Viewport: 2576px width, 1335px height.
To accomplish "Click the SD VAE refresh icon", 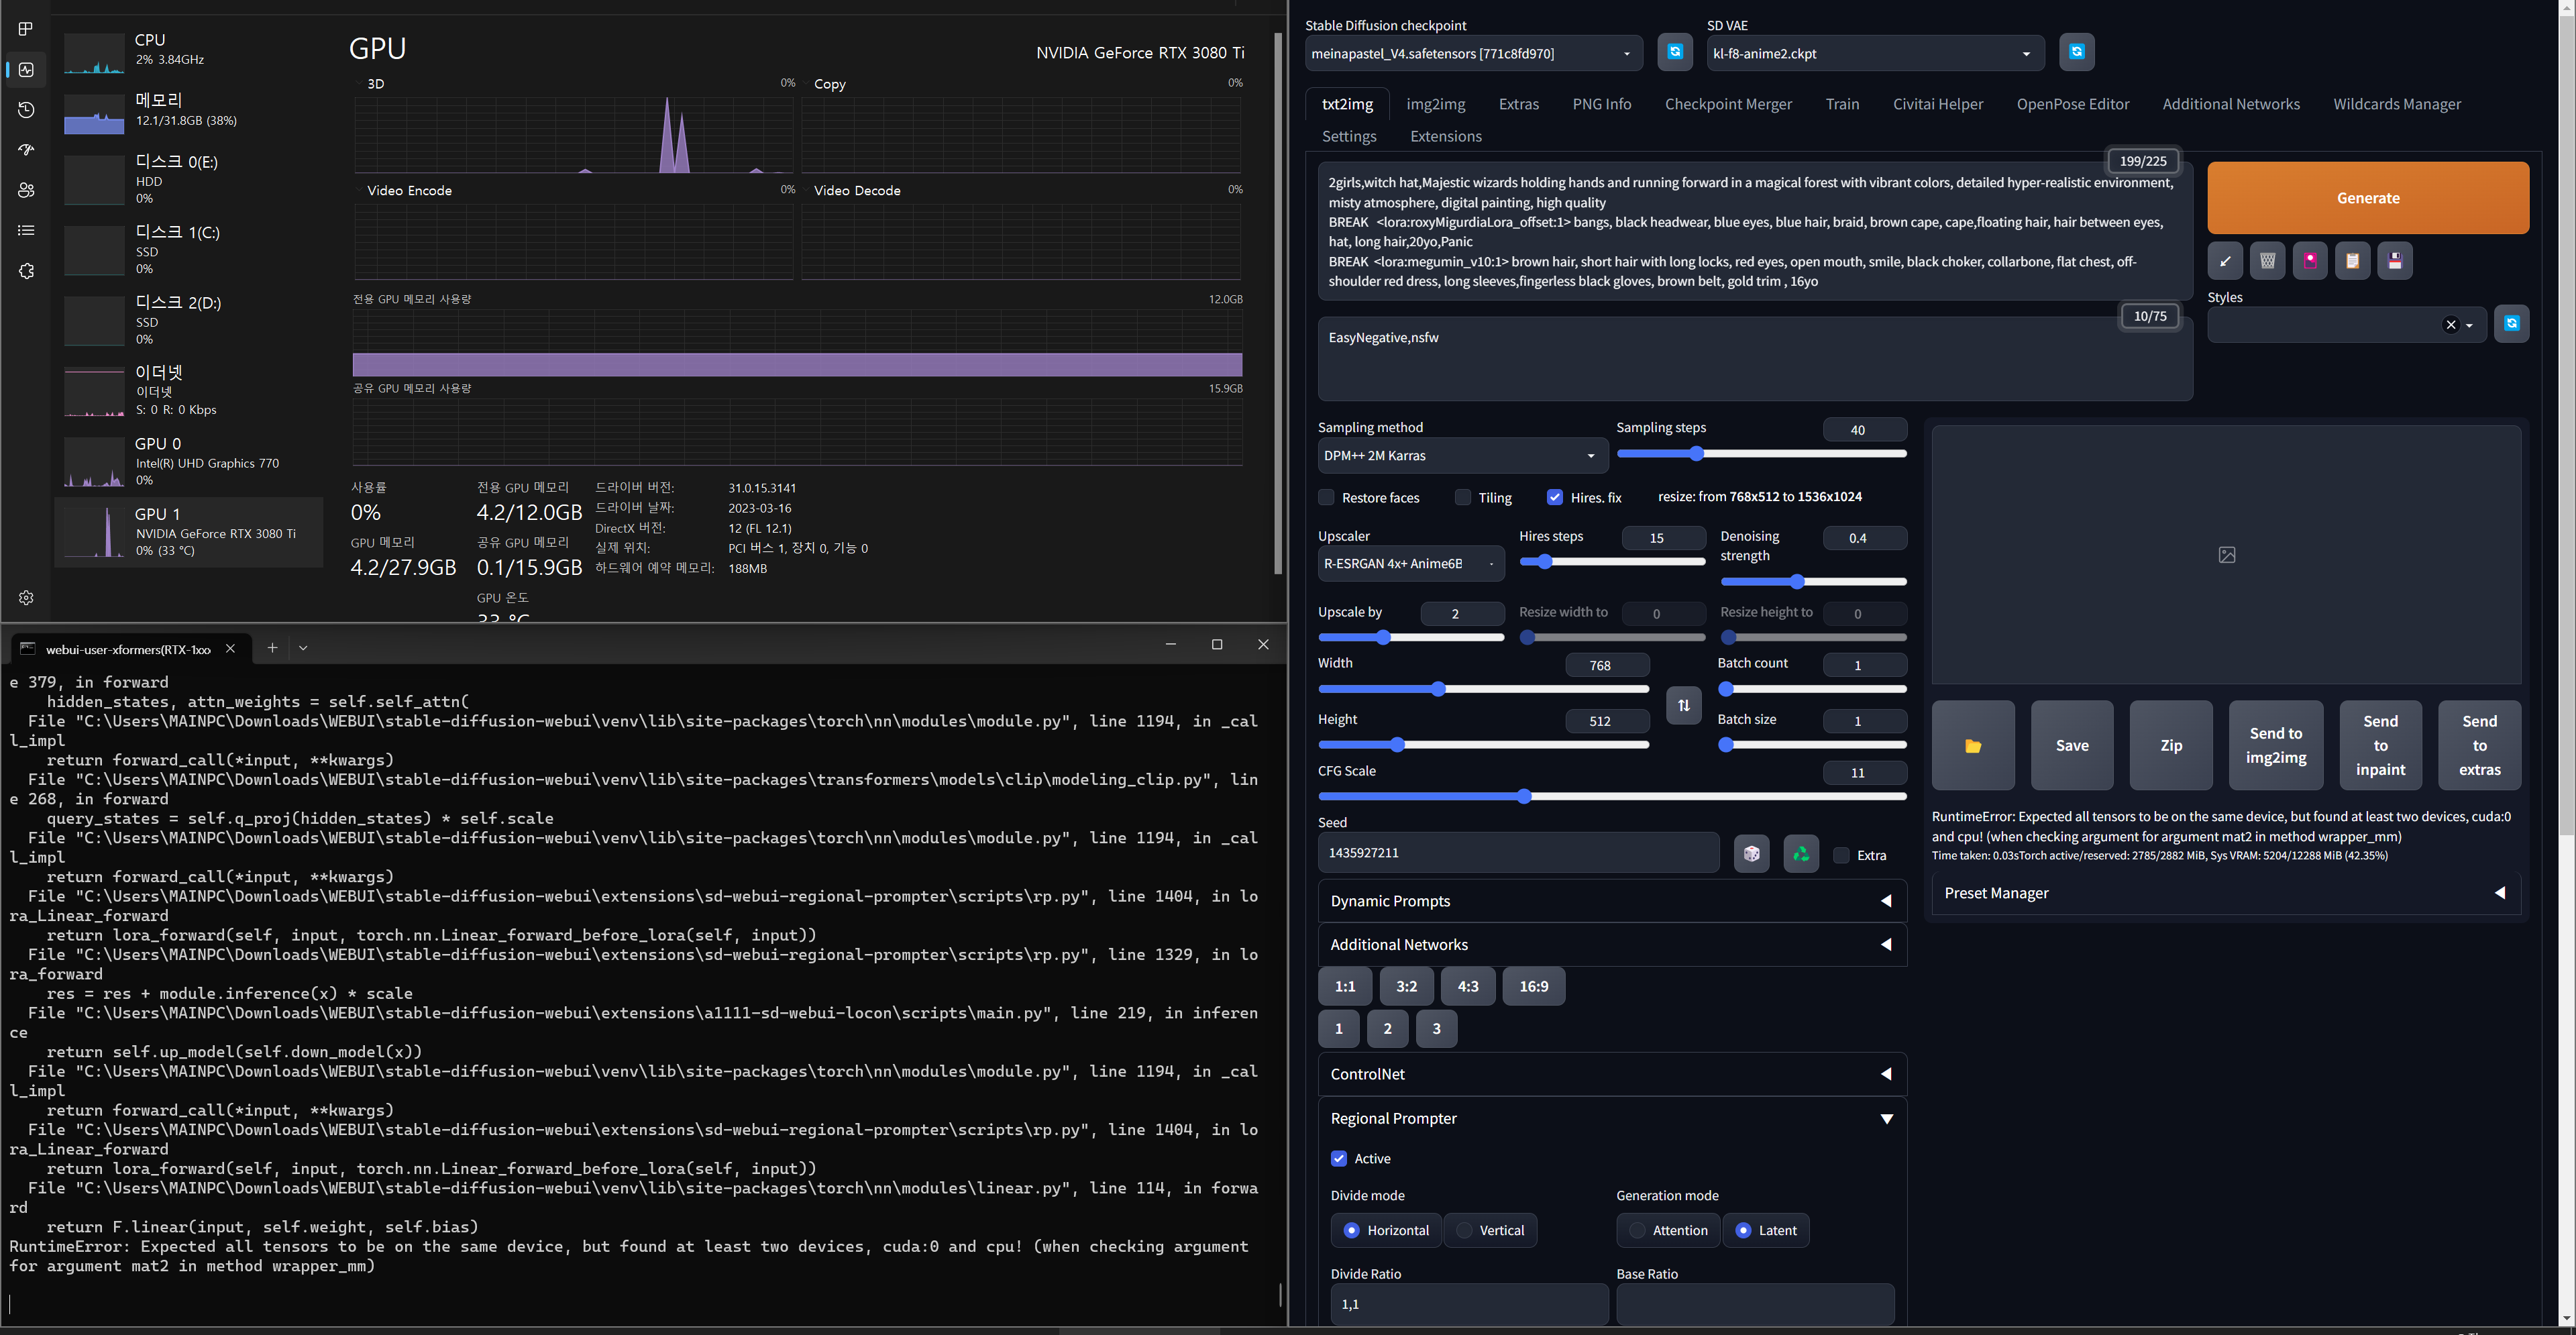I will pyautogui.click(x=2076, y=52).
